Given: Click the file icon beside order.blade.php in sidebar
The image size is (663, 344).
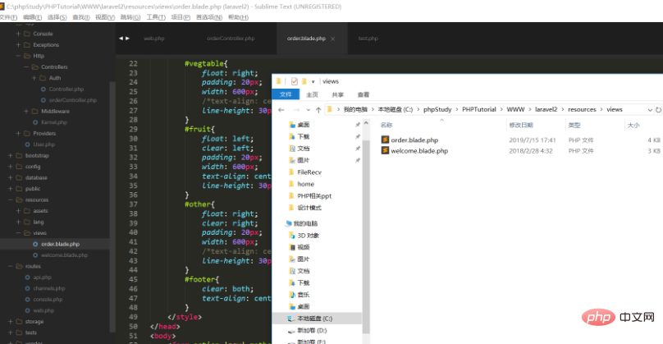Looking at the screenshot, I should 35,244.
